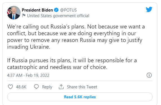Click the United States government official label
The width and height of the screenshot is (161, 105).
click(58, 16)
